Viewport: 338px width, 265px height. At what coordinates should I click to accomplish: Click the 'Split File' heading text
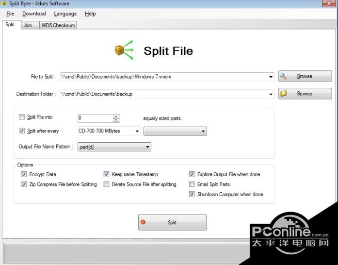coord(168,51)
